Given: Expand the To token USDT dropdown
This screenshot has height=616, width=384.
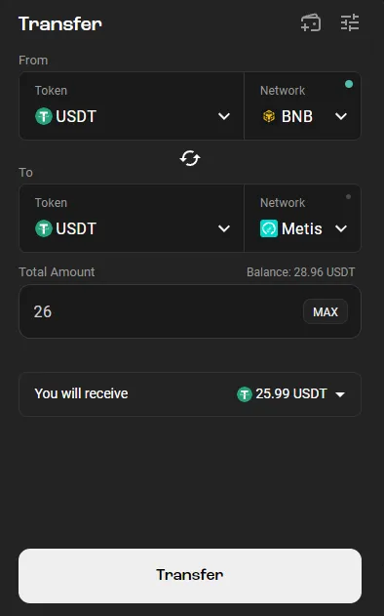Looking at the screenshot, I should click(224, 228).
